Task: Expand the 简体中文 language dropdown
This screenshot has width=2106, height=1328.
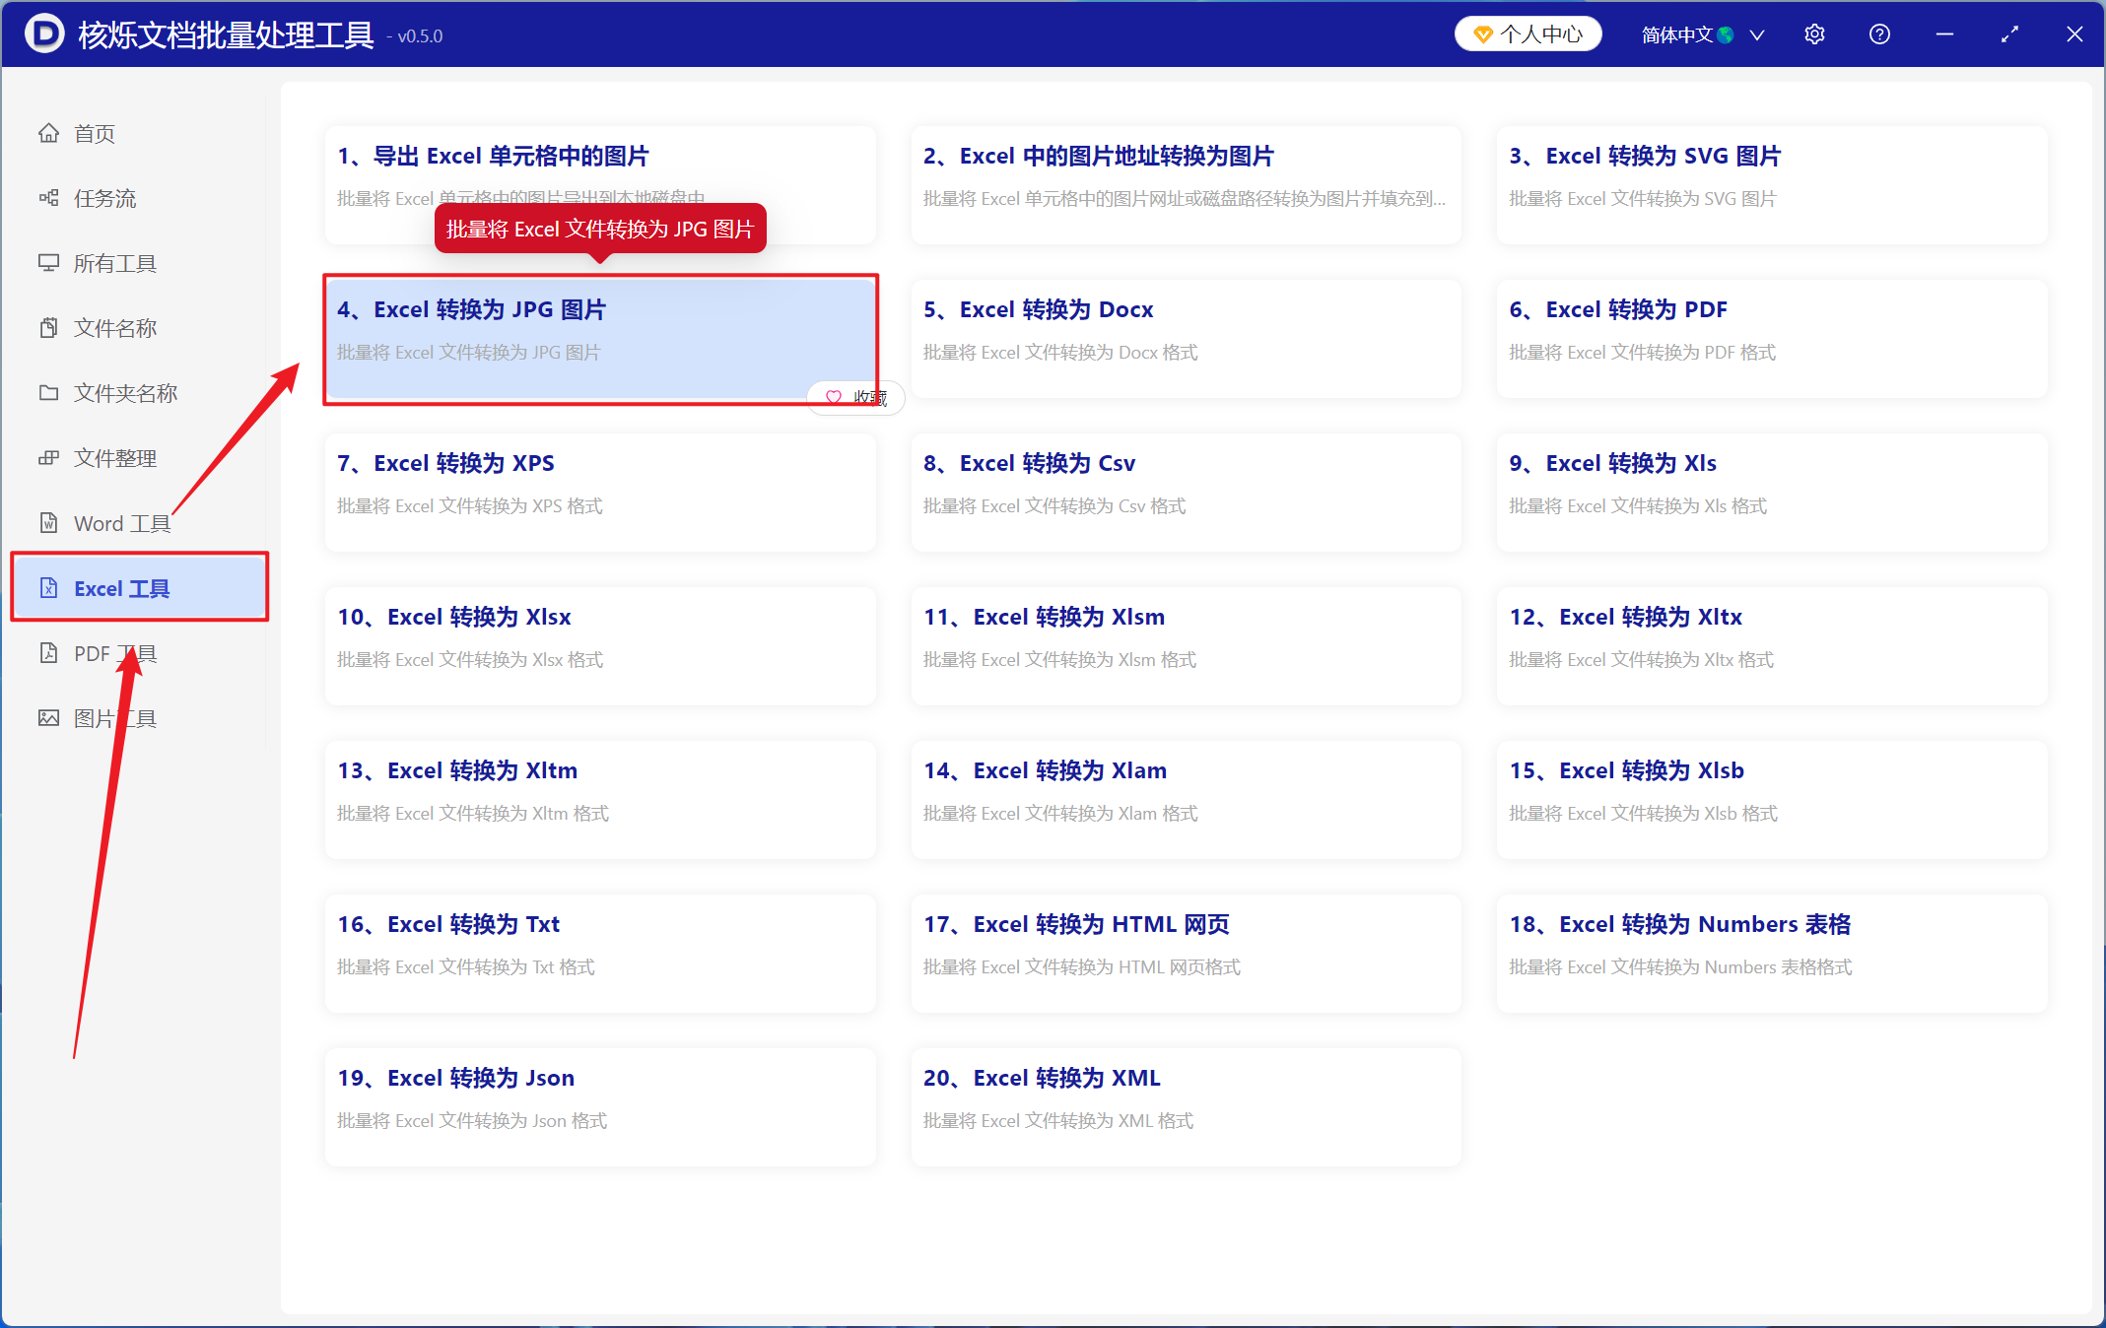Action: coord(1702,34)
